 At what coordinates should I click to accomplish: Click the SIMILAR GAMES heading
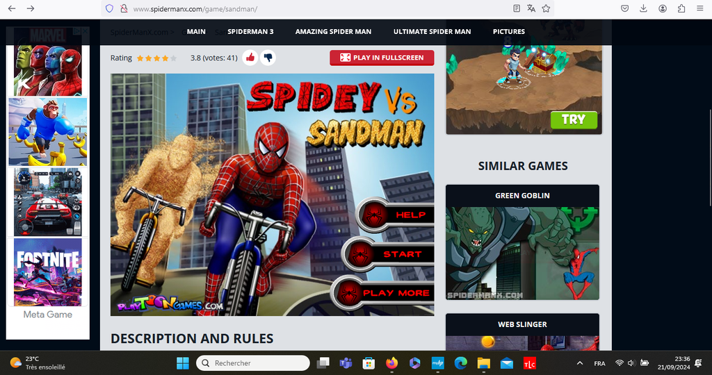point(523,166)
